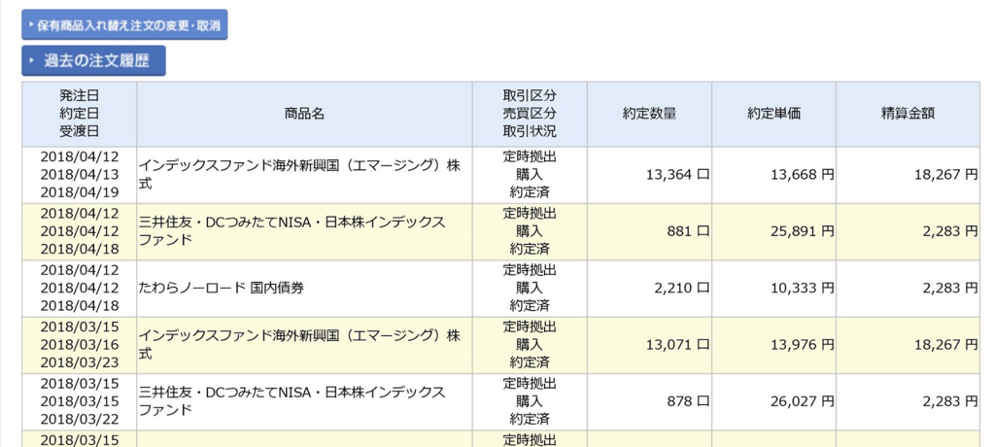Click the 取引区分 売買区分 取引状況 header
The height and width of the screenshot is (447, 995).
(530, 115)
